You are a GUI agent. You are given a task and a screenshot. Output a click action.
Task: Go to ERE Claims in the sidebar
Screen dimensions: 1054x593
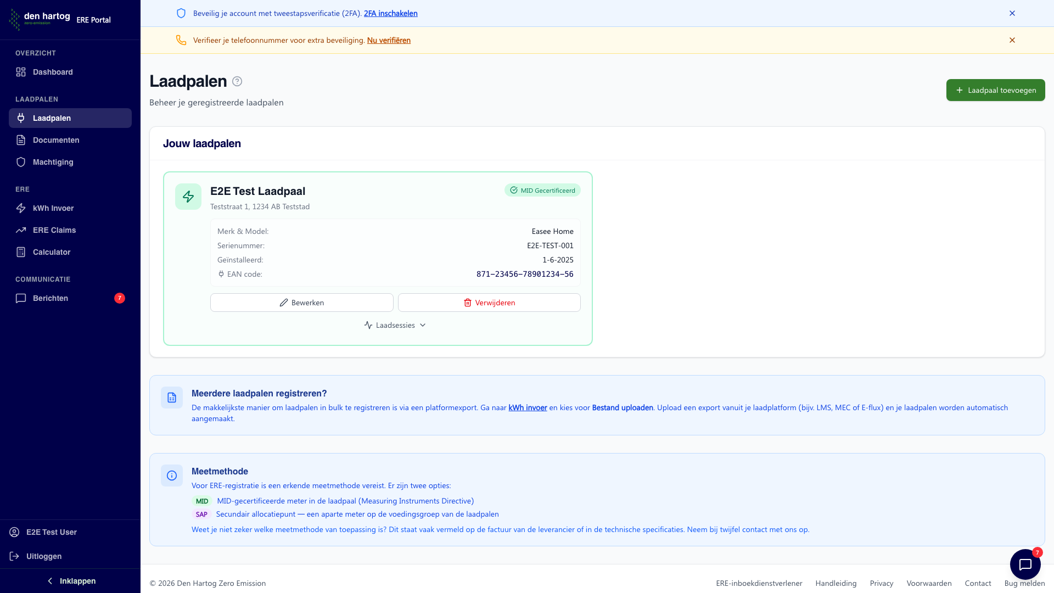(54, 230)
